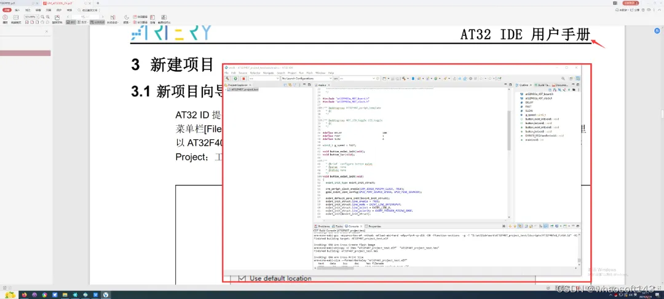Open new tab with plus button
664x299 pixels.
coord(98,4)
